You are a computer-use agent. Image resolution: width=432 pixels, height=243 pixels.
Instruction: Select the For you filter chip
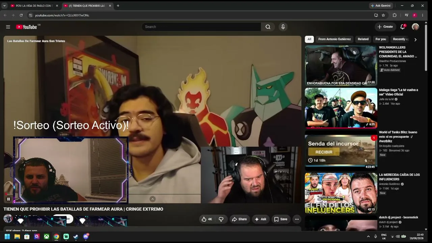pyautogui.click(x=381, y=39)
